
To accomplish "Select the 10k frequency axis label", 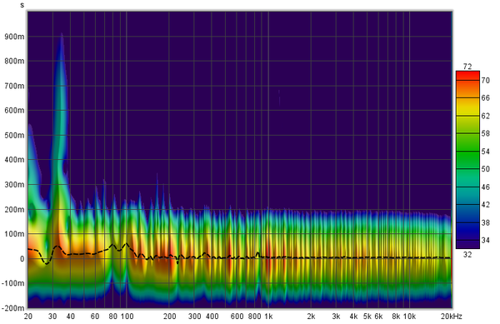I will tap(410, 317).
